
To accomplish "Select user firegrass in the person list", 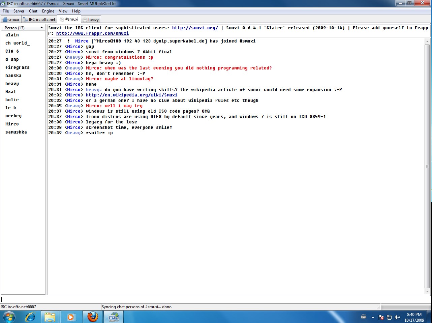I will pyautogui.click(x=18, y=67).
